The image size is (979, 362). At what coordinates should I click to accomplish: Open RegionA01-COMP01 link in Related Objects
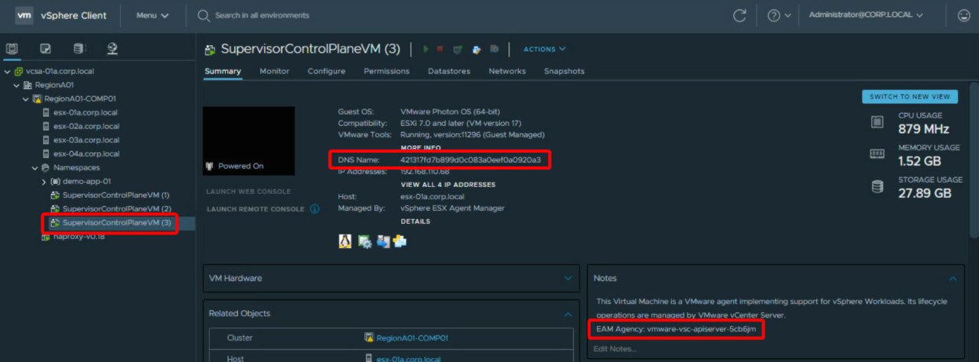pyautogui.click(x=412, y=338)
